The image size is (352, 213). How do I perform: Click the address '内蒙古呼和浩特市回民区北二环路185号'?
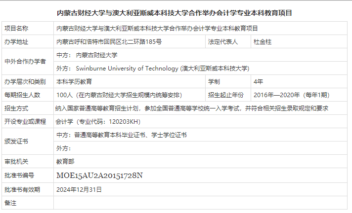click(x=109, y=41)
